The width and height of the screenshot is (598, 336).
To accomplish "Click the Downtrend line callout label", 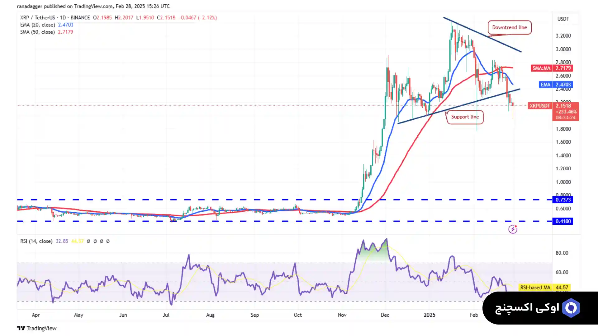I will pos(510,27).
